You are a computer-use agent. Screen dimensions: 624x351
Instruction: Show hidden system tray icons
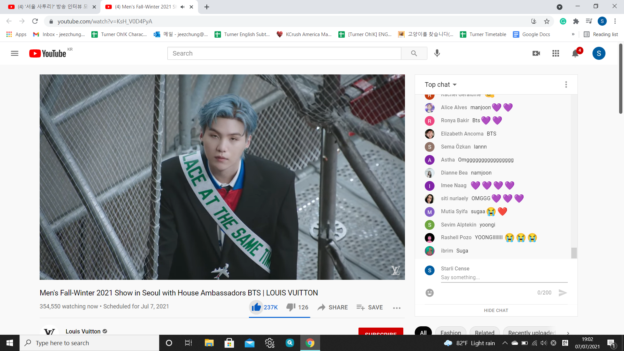tap(505, 343)
